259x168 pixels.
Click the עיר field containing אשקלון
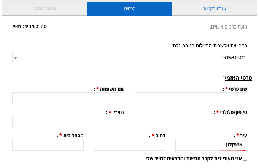click(x=211, y=144)
